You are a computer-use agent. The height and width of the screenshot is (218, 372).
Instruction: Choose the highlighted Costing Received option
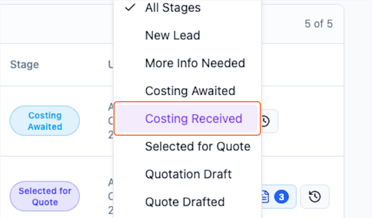pos(193,119)
